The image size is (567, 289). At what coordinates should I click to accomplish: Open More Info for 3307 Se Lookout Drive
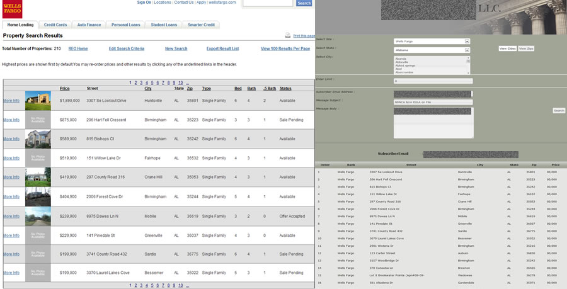11,101
